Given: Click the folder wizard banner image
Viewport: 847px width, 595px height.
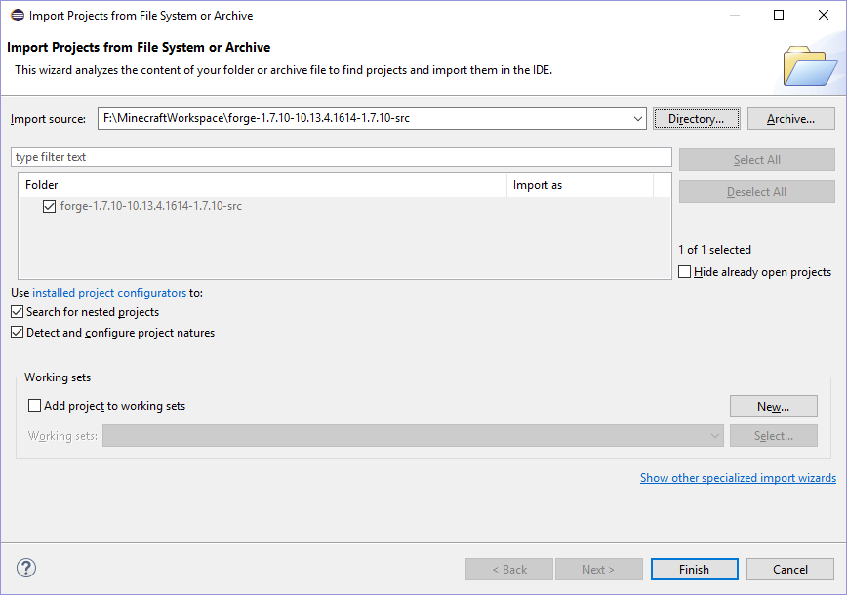Looking at the screenshot, I should (809, 65).
